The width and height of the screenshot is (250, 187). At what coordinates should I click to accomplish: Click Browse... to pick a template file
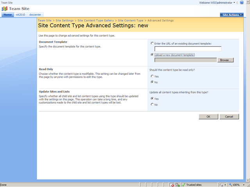[225, 60]
